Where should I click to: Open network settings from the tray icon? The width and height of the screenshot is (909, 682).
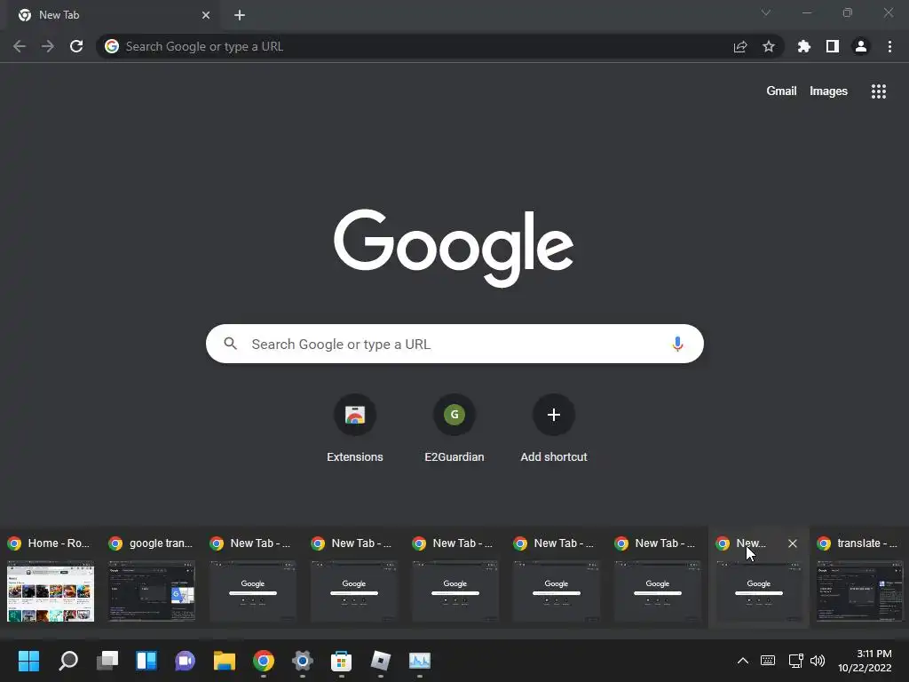(796, 661)
